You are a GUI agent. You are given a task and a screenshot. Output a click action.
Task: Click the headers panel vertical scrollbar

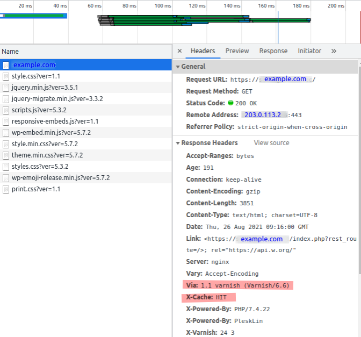point(359,170)
